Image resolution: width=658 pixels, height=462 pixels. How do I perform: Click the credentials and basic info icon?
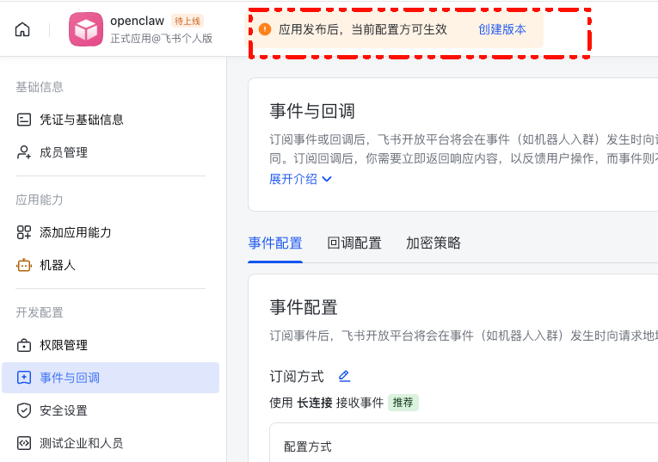[x=24, y=120]
